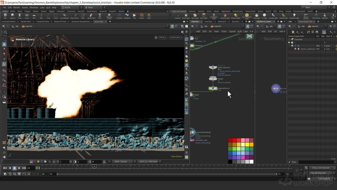Image resolution: width=337 pixels, height=190 pixels.
Task: Click the obj path button in scene view
Action: click(15, 26)
